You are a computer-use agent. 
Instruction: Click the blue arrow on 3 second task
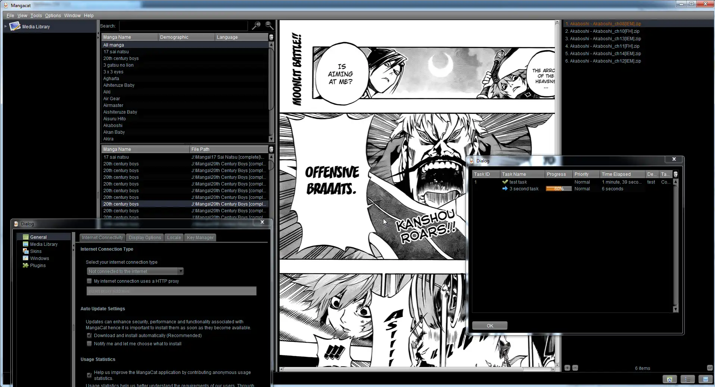505,188
